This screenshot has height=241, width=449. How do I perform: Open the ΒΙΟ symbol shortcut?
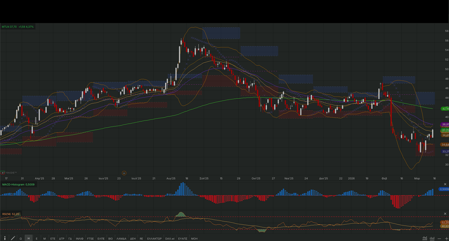point(111,238)
